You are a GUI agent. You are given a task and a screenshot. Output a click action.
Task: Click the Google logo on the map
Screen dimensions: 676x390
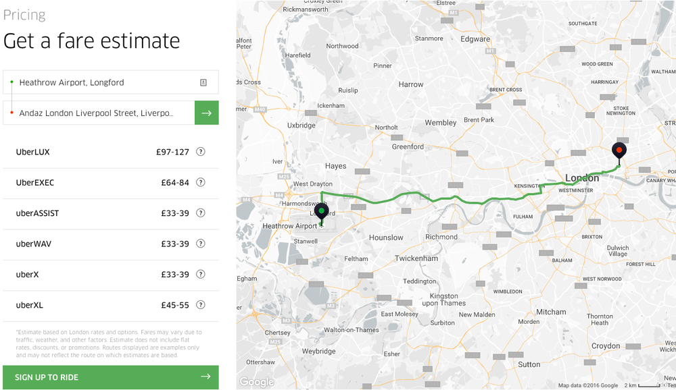pos(256,382)
